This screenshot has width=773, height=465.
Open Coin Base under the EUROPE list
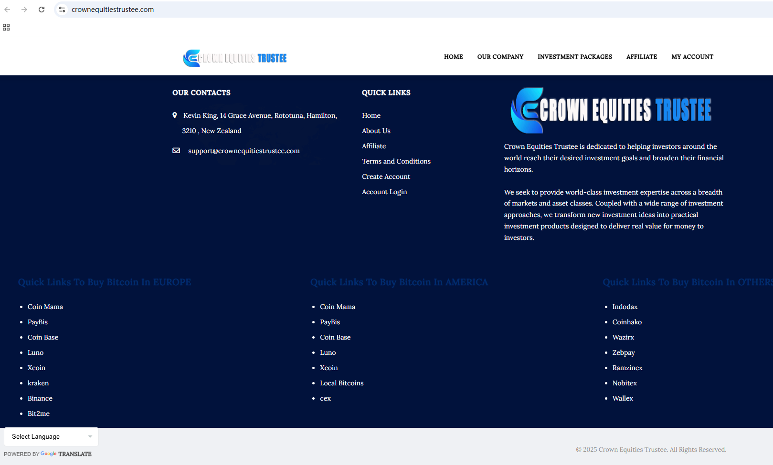pyautogui.click(x=43, y=337)
